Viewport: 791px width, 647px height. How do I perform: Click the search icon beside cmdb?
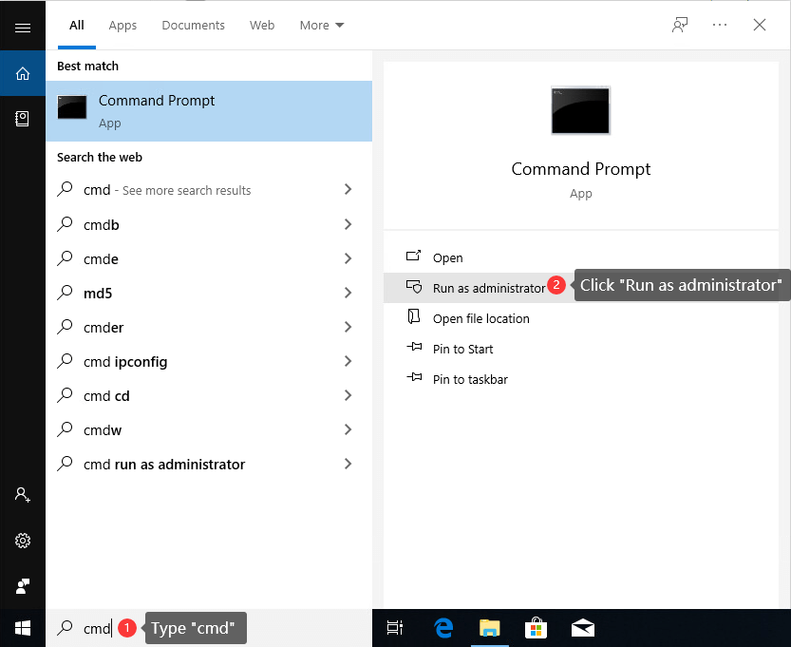65,223
